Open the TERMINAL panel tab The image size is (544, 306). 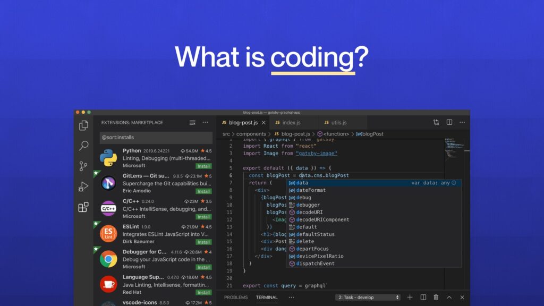[267, 297]
